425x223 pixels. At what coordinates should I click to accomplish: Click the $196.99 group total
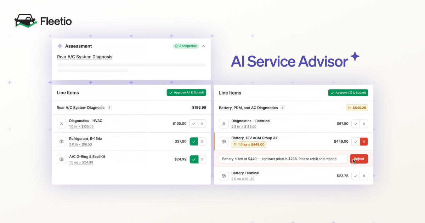[199, 108]
